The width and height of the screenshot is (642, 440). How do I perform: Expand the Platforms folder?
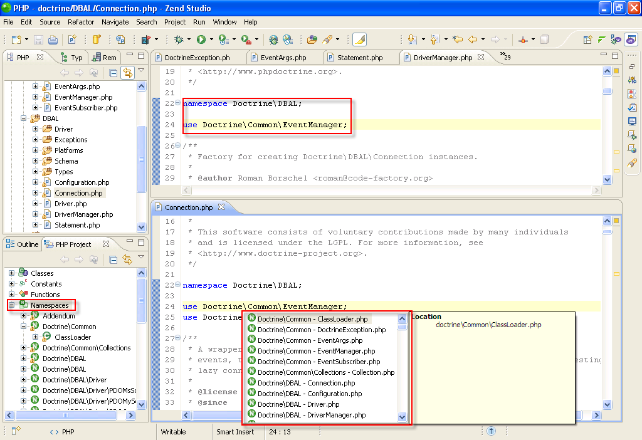pos(36,150)
